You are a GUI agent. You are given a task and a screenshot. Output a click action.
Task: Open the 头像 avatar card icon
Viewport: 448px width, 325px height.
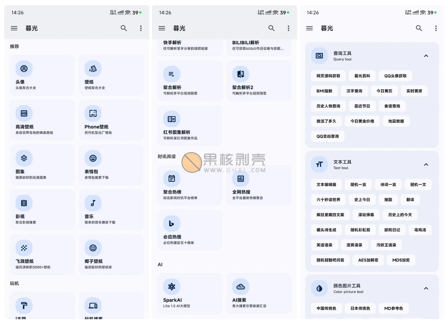(x=24, y=69)
